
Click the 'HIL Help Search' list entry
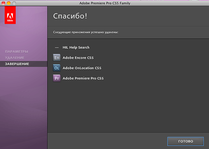click(x=76, y=47)
